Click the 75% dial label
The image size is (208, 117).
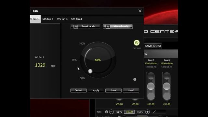click(74, 60)
